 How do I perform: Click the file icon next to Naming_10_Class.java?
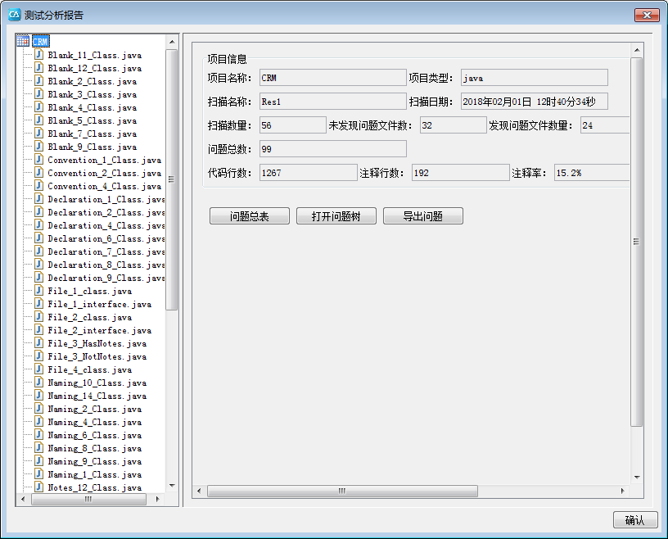38,383
